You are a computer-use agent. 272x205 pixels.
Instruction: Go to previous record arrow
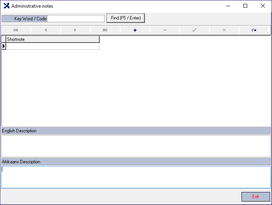[46, 30]
